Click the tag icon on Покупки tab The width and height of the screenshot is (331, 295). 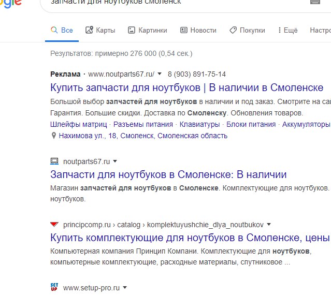tap(233, 30)
